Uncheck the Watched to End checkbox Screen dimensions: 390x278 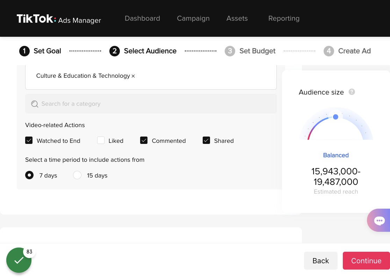click(29, 140)
